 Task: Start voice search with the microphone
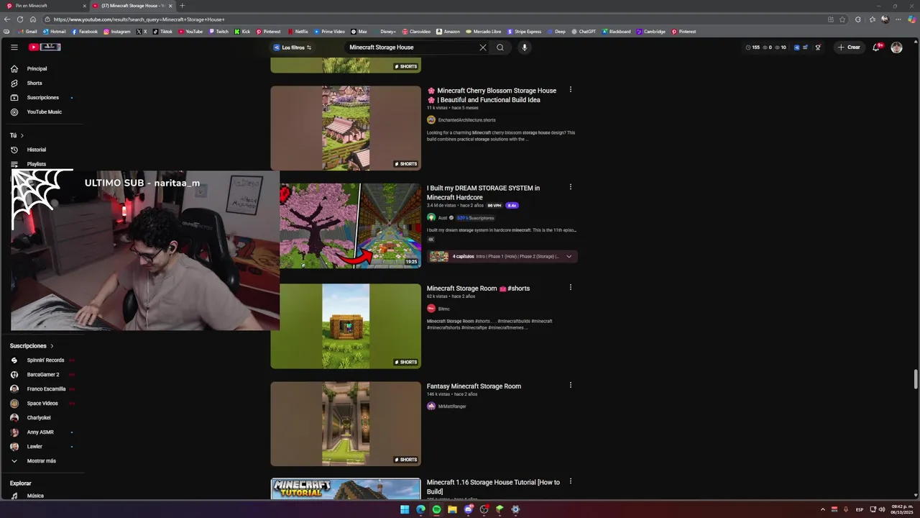[525, 47]
